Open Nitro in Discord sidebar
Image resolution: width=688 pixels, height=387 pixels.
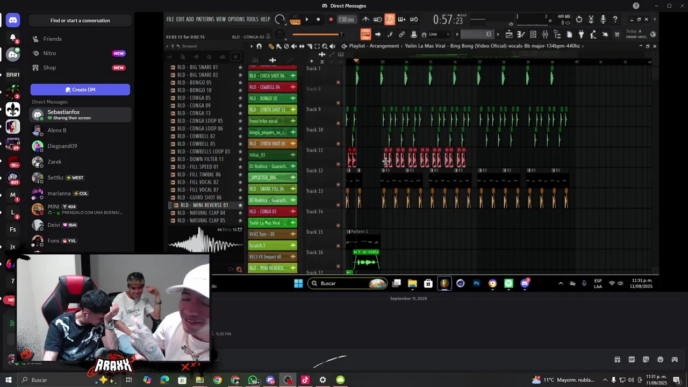(x=80, y=53)
